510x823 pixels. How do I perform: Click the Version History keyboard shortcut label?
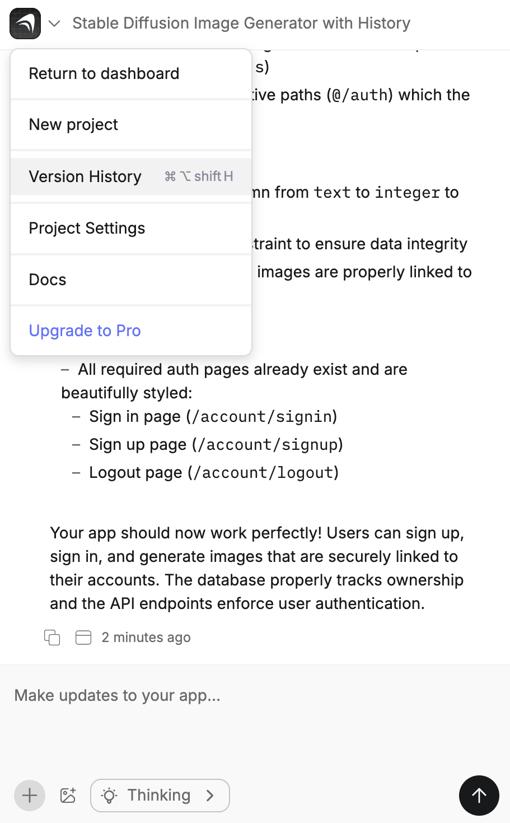199,176
